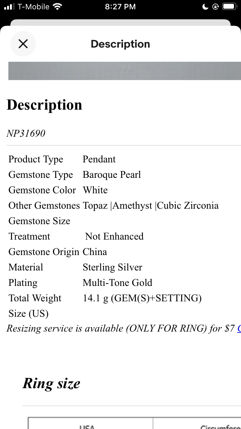Viewport: 241px width, 429px height.
Task: Select the product code NP31690
Action: tap(26, 133)
